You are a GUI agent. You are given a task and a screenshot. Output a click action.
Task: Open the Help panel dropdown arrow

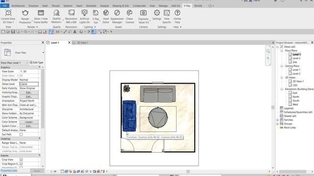coord(181,27)
